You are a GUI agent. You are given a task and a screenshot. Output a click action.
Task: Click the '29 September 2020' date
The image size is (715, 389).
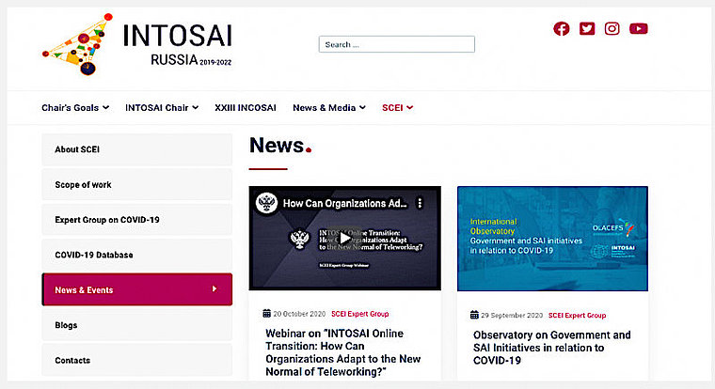coord(512,315)
